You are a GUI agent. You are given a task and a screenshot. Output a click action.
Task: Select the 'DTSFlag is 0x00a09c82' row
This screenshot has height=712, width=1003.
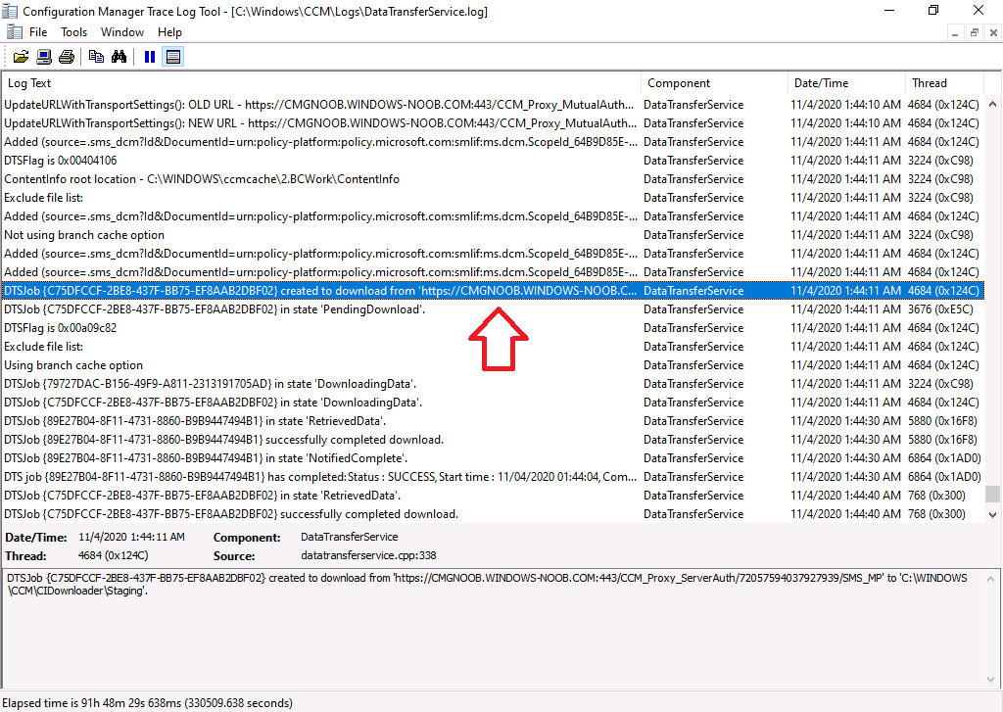493,327
